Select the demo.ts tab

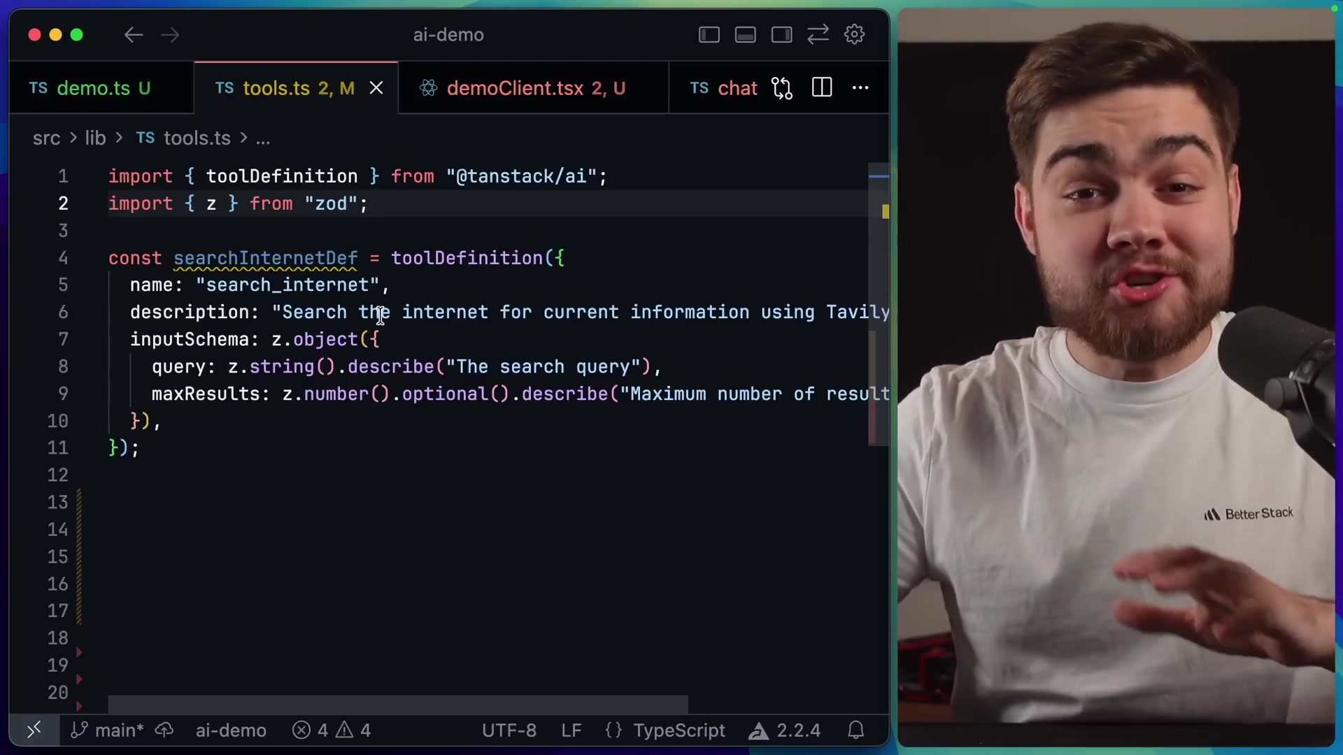pyautogui.click(x=93, y=87)
